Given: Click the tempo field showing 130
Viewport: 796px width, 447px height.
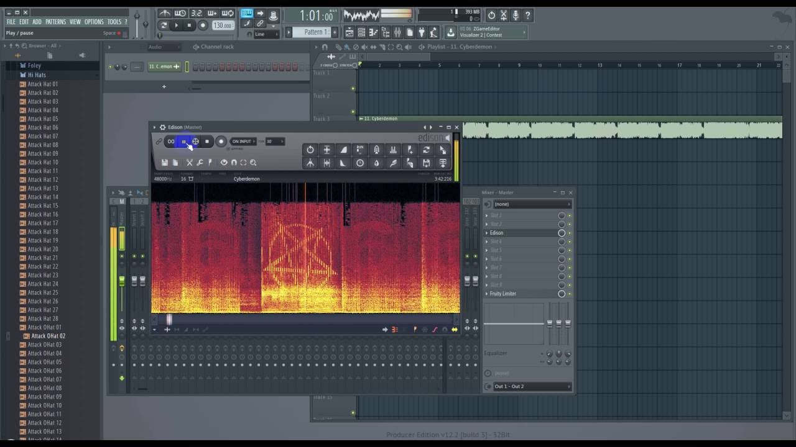Looking at the screenshot, I should (222, 25).
